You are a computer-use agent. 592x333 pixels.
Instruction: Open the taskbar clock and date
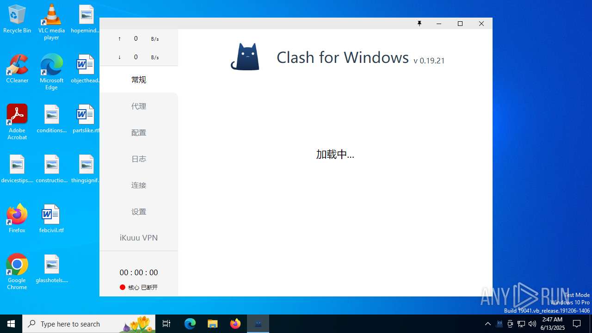point(552,324)
